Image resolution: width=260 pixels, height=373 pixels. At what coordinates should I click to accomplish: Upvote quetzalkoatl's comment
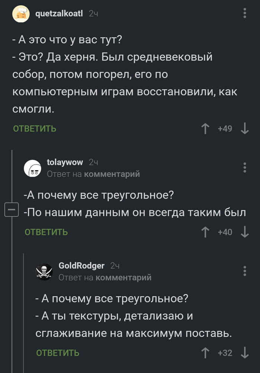205,129
